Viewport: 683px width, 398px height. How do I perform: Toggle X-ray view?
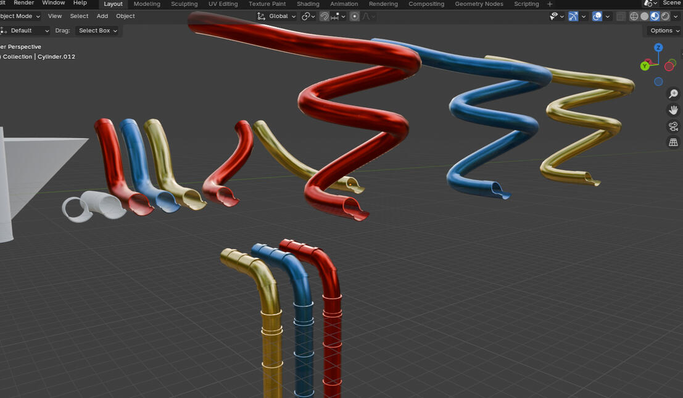(x=621, y=16)
